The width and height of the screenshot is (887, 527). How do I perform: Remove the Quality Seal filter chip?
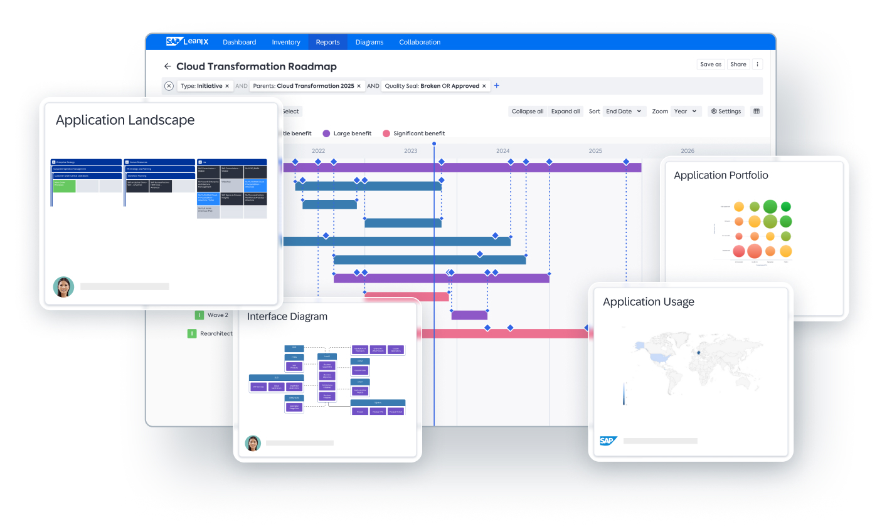484,86
